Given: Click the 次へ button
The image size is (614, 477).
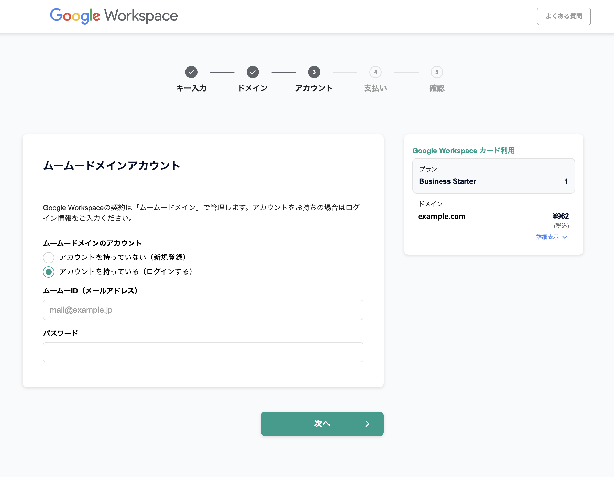Looking at the screenshot, I should [x=322, y=424].
